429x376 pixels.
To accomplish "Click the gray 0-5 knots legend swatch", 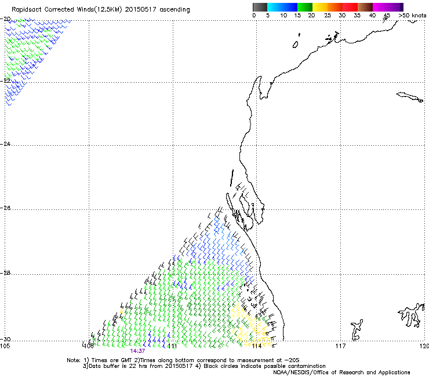I will tap(260, 7).
